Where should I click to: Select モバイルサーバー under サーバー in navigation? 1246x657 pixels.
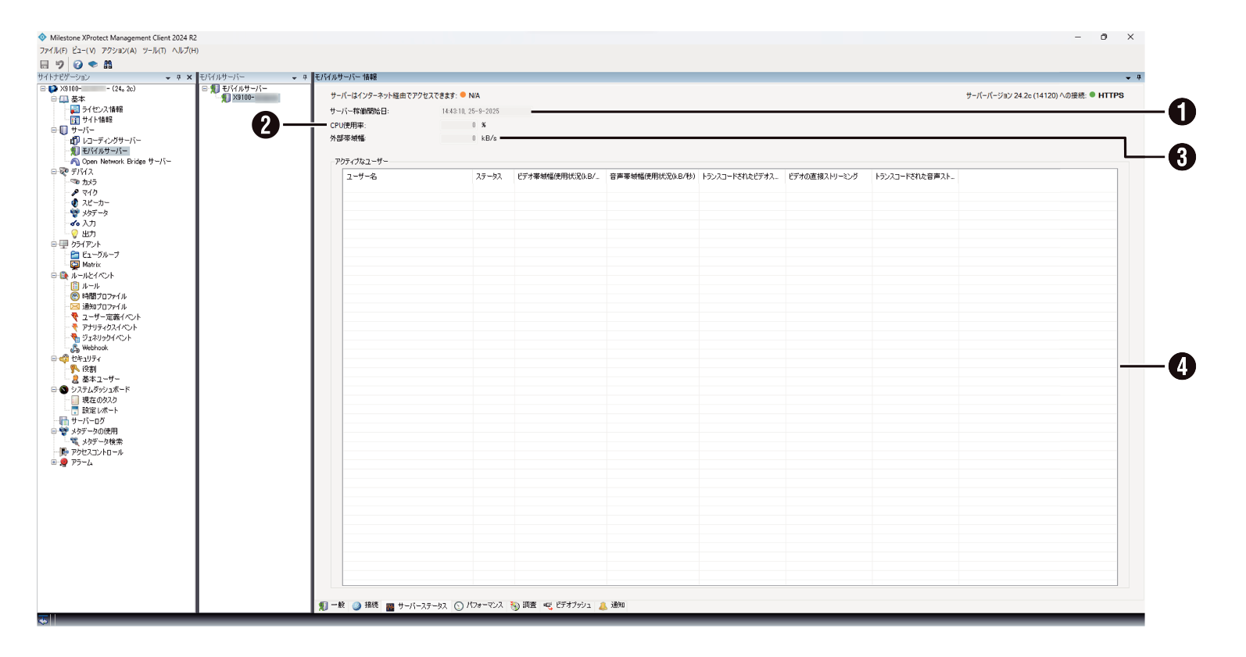click(105, 151)
